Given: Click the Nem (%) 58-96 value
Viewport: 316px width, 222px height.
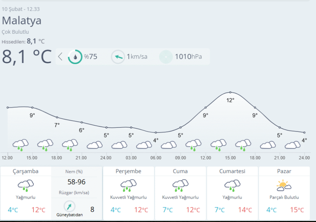Looking at the screenshot, I should click(x=76, y=182).
